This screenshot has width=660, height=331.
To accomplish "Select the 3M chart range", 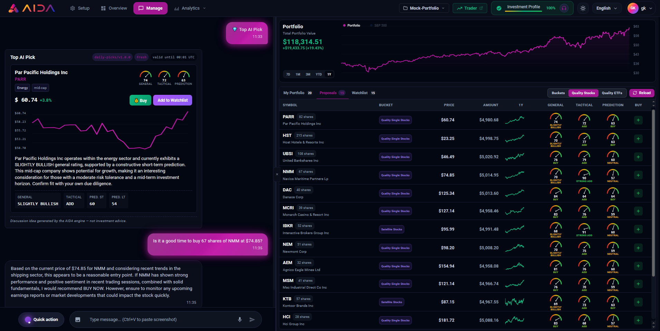I will pos(308,74).
